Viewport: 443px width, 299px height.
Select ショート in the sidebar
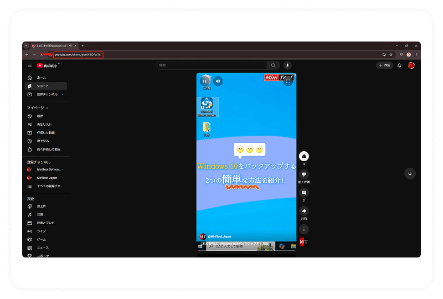[x=46, y=86]
